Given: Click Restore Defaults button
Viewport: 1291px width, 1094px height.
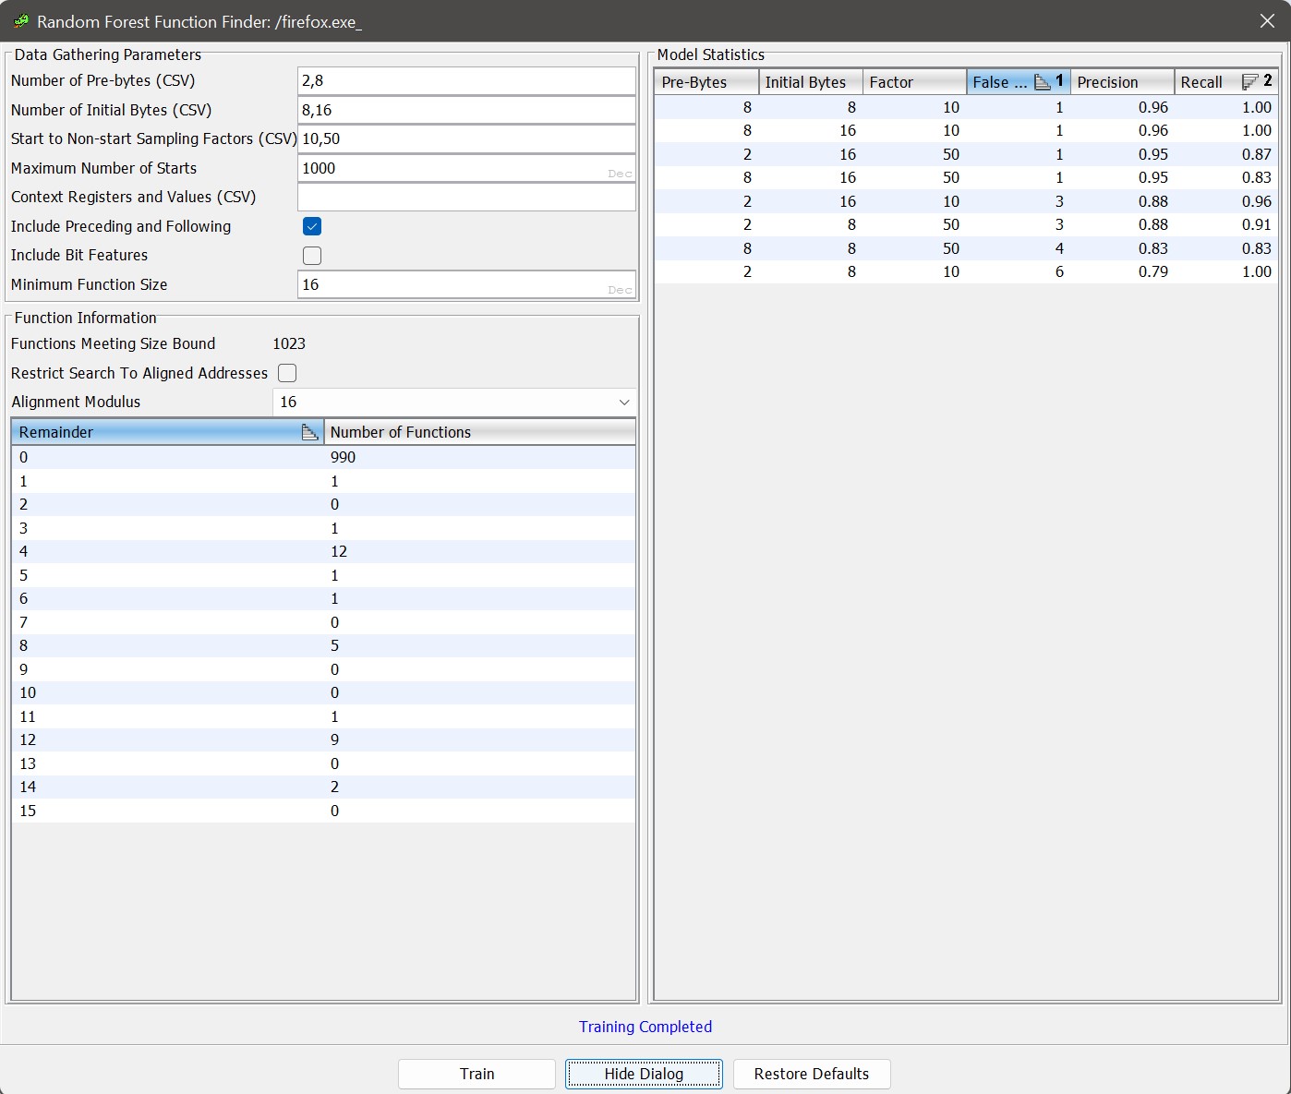Looking at the screenshot, I should click(812, 1074).
